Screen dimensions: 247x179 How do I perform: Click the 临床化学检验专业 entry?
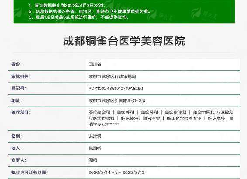coord(184,118)
